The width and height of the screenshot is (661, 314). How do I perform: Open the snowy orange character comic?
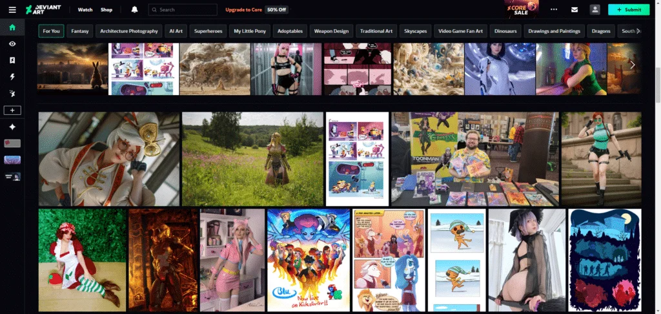tap(458, 260)
